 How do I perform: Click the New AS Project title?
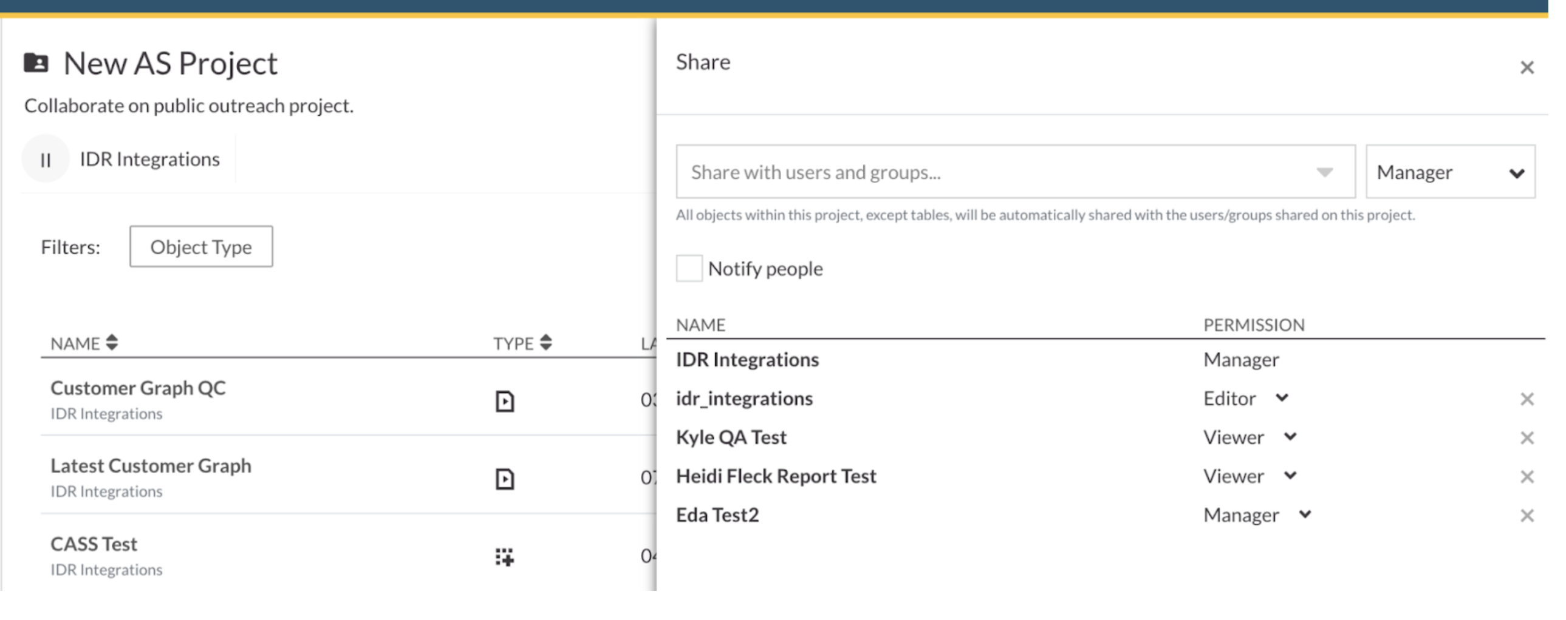click(x=170, y=63)
